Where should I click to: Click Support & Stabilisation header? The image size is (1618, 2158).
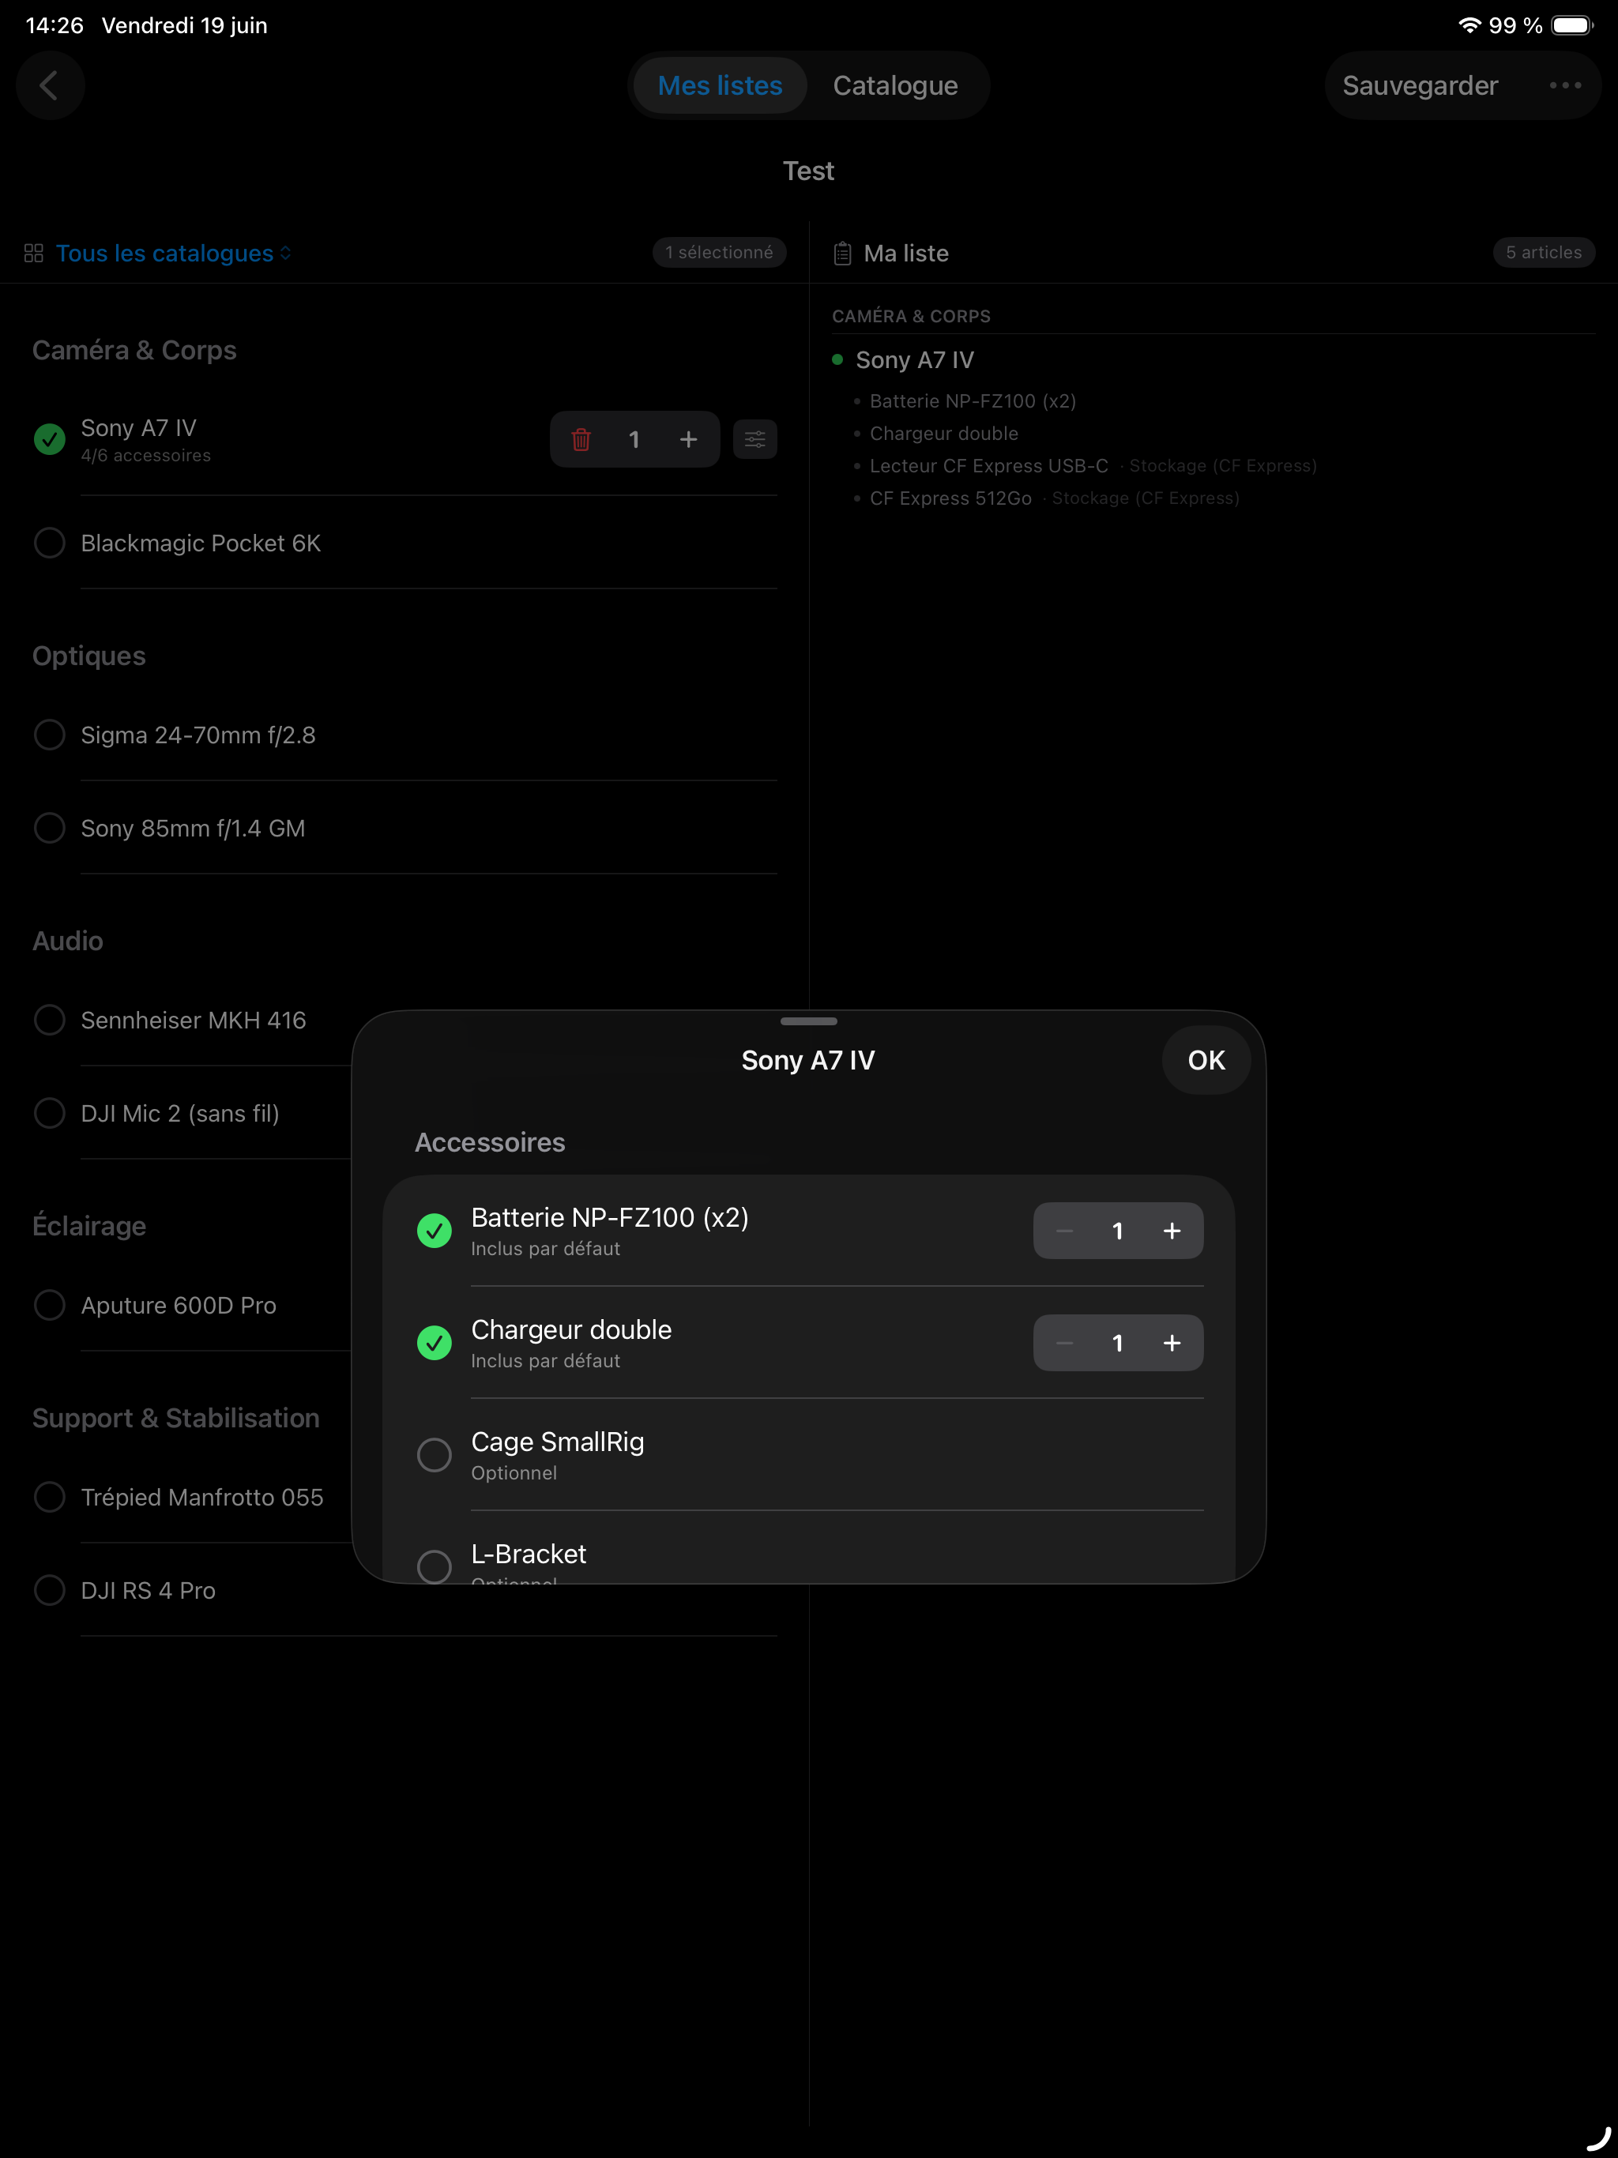175,1418
